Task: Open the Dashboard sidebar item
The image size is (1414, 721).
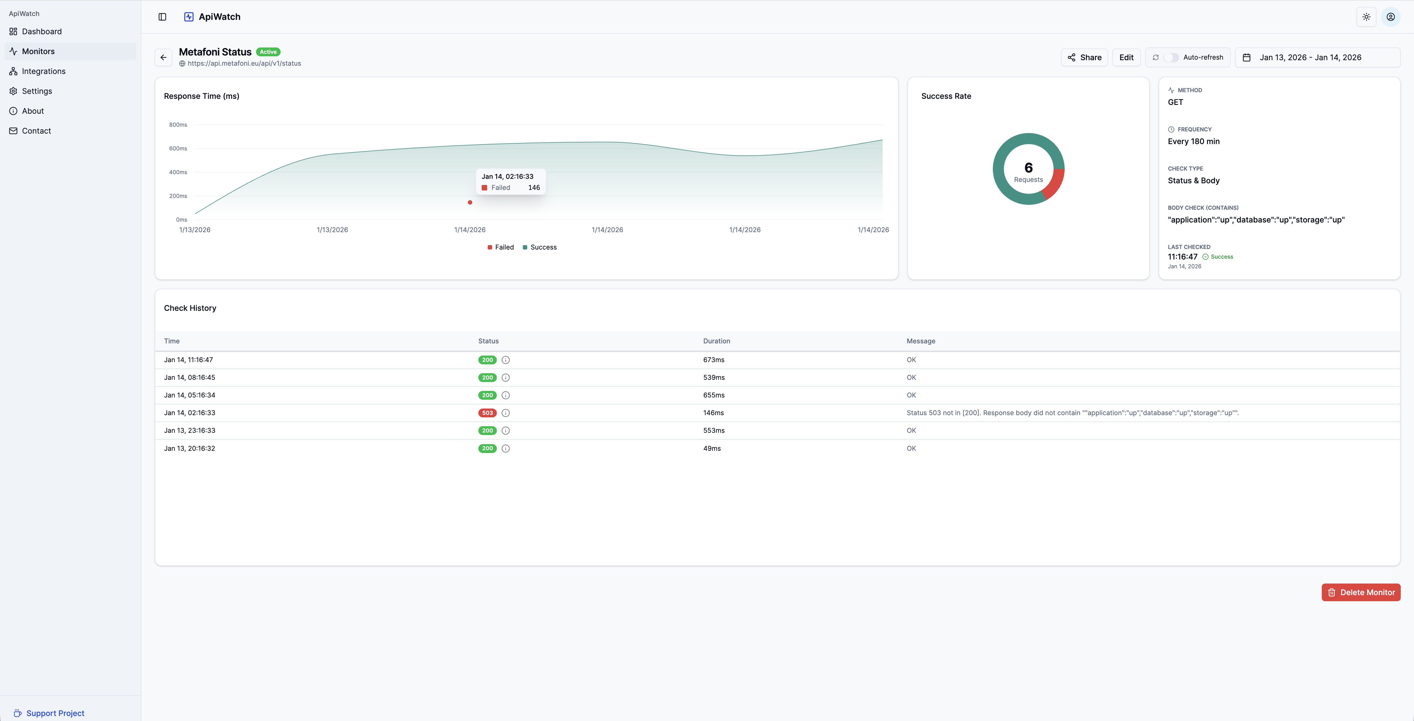Action: click(42, 31)
